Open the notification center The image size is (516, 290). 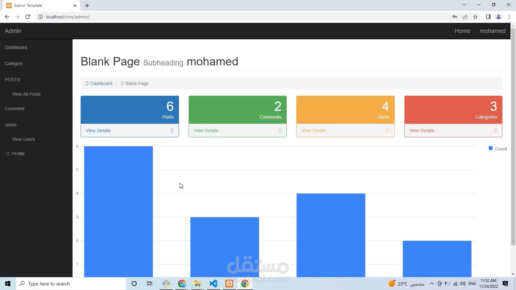[x=506, y=284]
